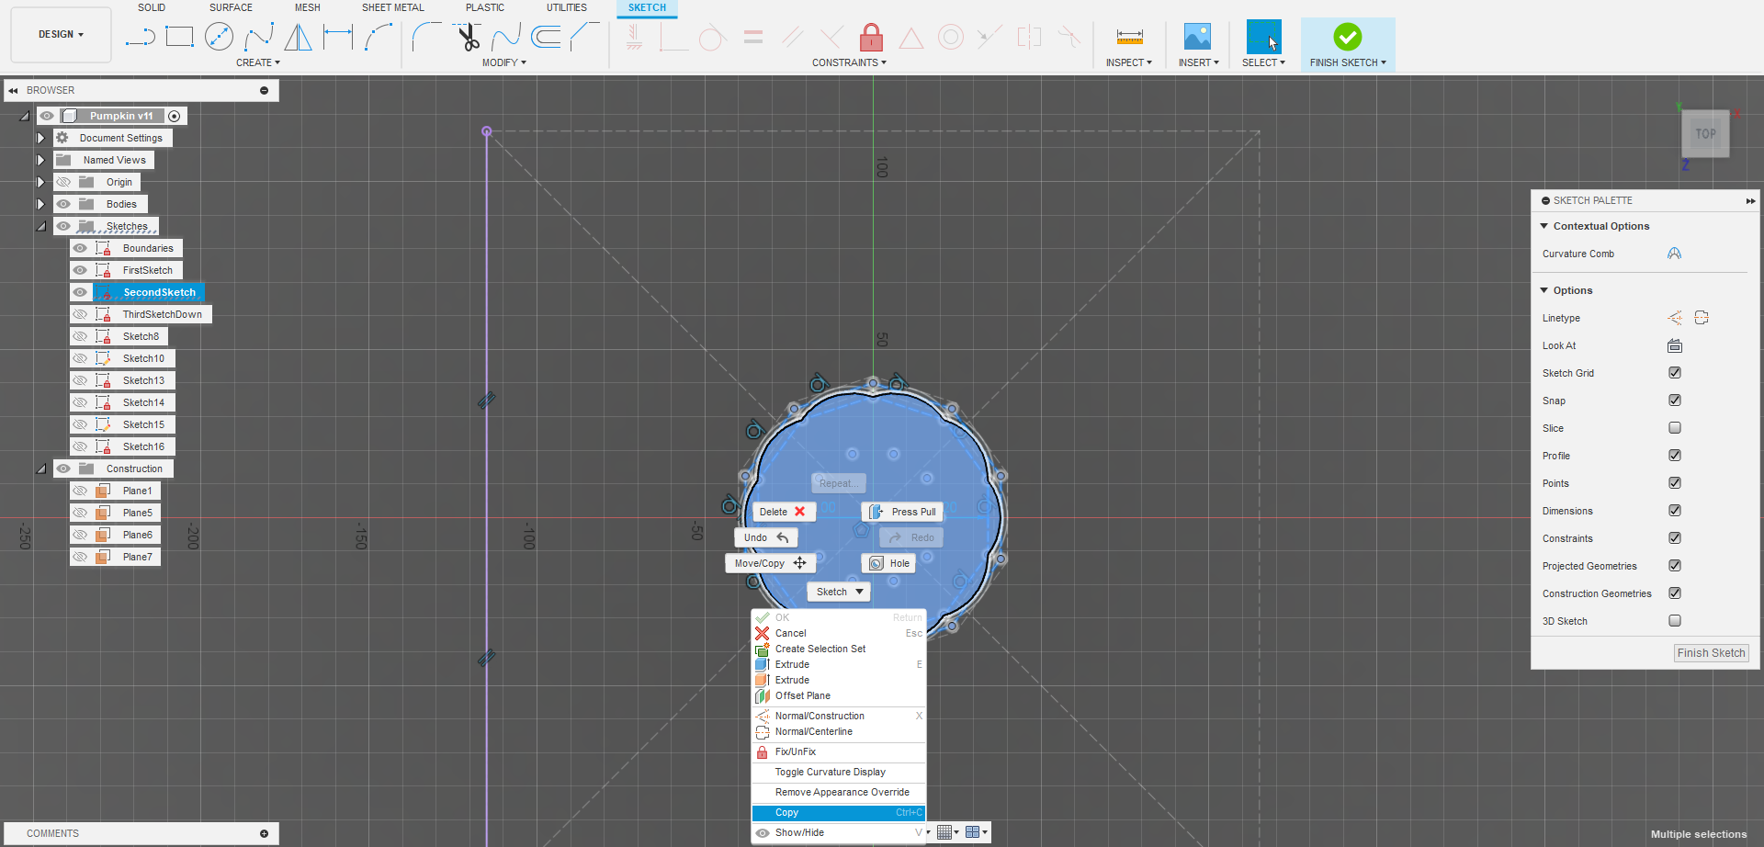Select the Rectangle sketch tool
1764x847 pixels.
pyautogui.click(x=179, y=37)
